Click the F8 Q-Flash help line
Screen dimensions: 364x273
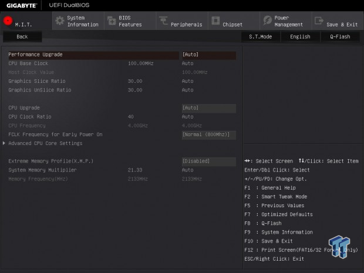[263, 223]
